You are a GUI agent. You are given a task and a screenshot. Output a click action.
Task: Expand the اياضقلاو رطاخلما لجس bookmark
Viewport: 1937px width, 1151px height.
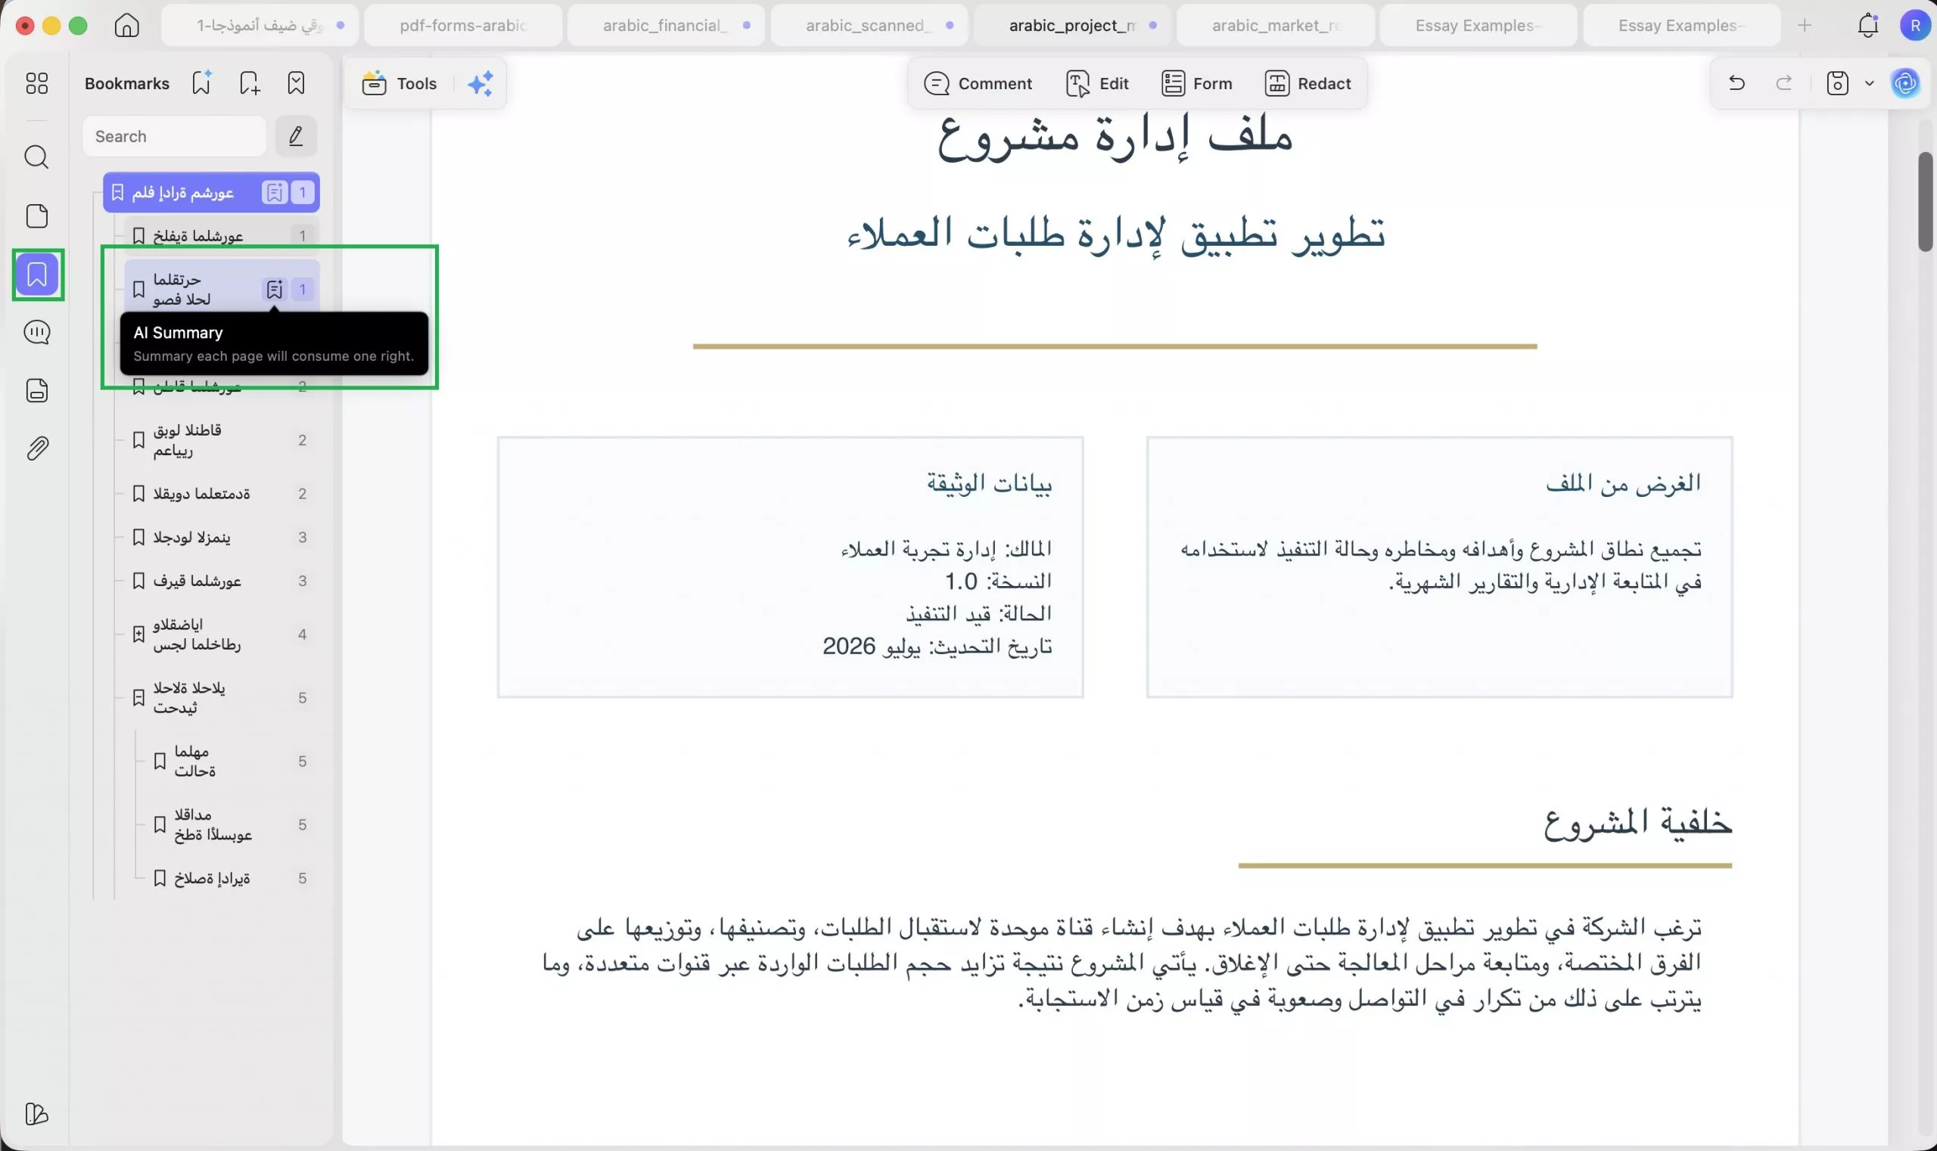point(138,634)
